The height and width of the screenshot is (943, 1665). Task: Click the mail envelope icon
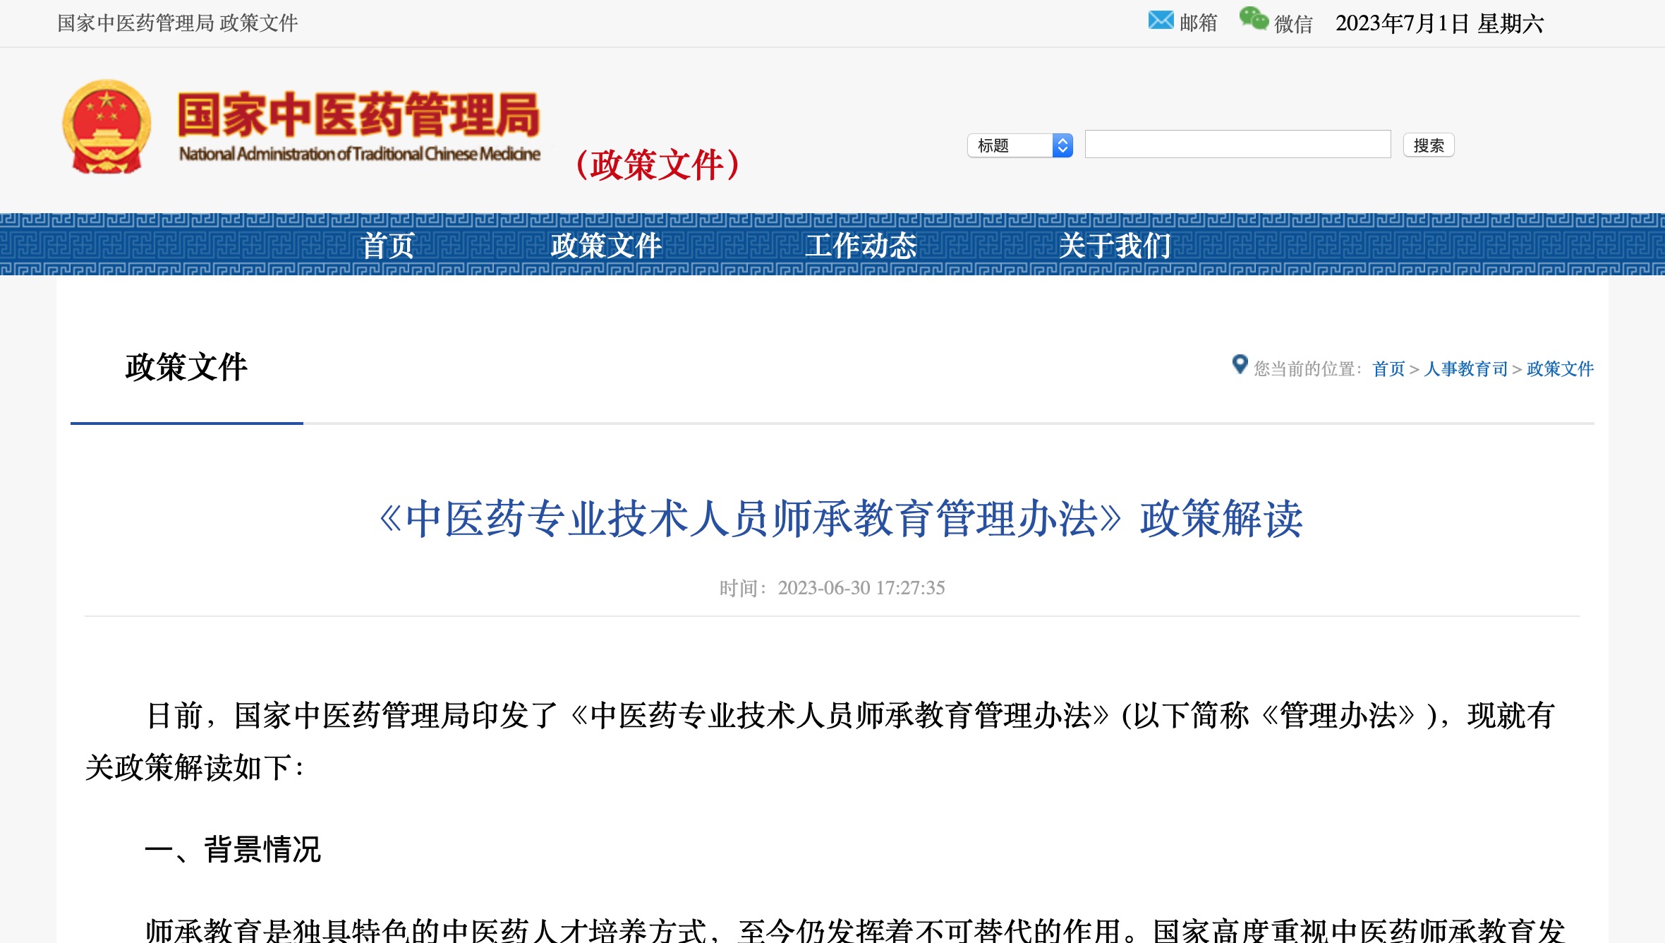(1161, 20)
